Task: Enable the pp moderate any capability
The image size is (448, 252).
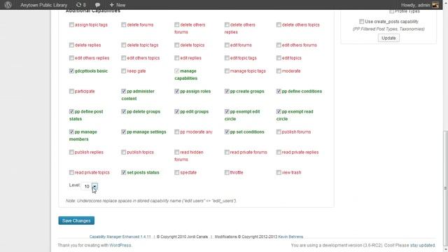Action: pyautogui.click(x=177, y=132)
